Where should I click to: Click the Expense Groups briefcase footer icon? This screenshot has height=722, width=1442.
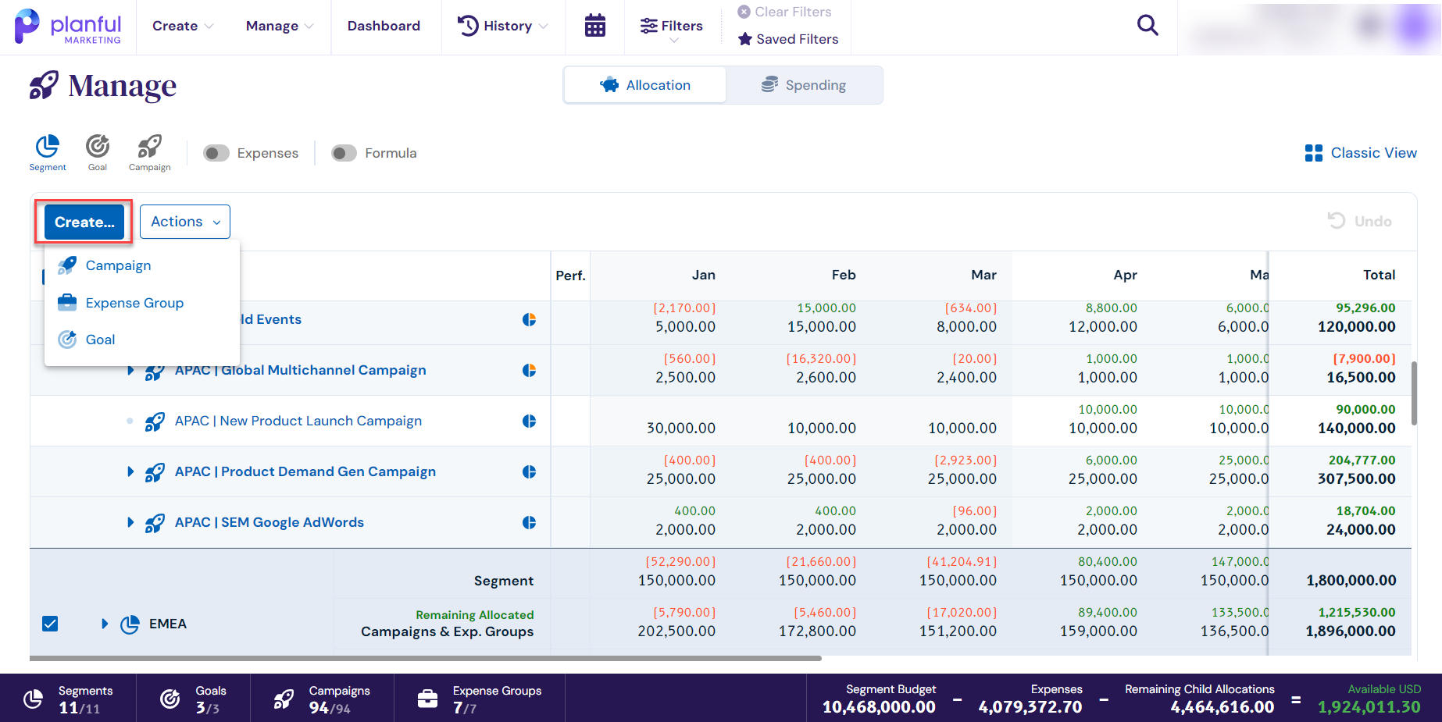click(428, 699)
